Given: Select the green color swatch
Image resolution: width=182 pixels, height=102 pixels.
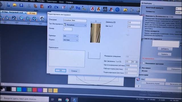Looking at the screenshot, I should [30, 90].
